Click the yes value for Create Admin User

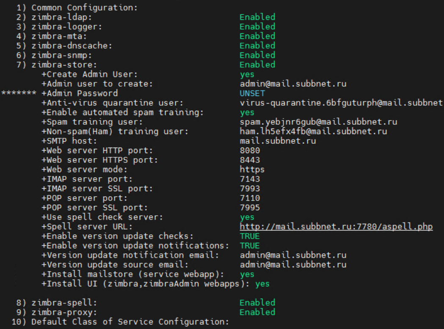[247, 74]
